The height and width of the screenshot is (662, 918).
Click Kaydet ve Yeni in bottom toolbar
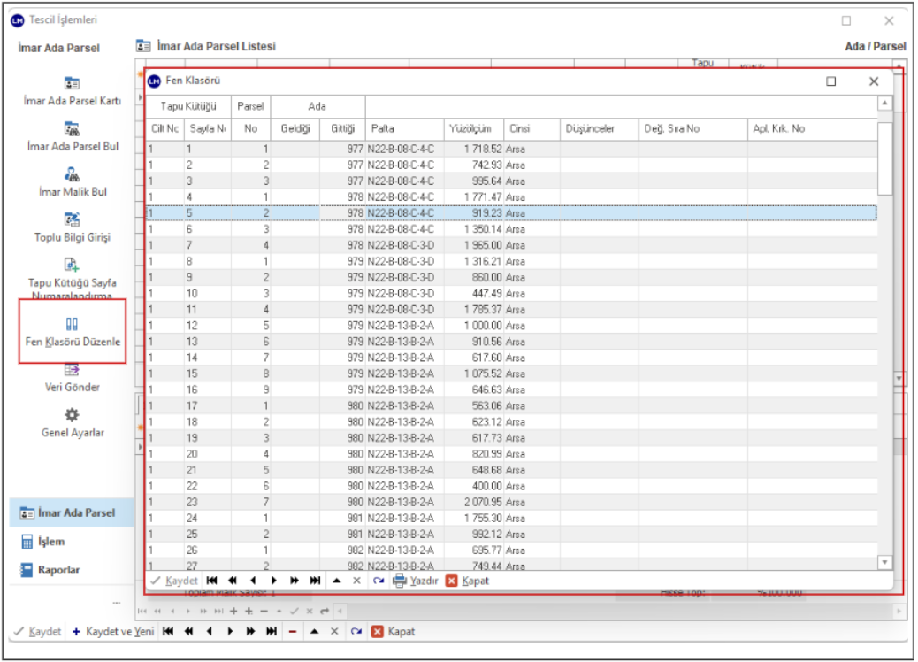(x=113, y=631)
